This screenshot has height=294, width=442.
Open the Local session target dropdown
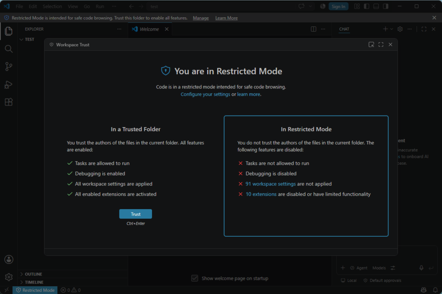click(x=349, y=281)
